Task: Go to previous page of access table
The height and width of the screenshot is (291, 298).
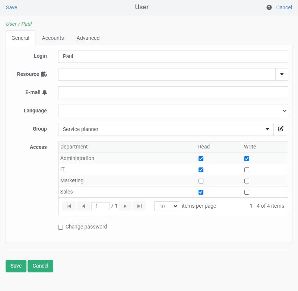Action: click(83, 206)
